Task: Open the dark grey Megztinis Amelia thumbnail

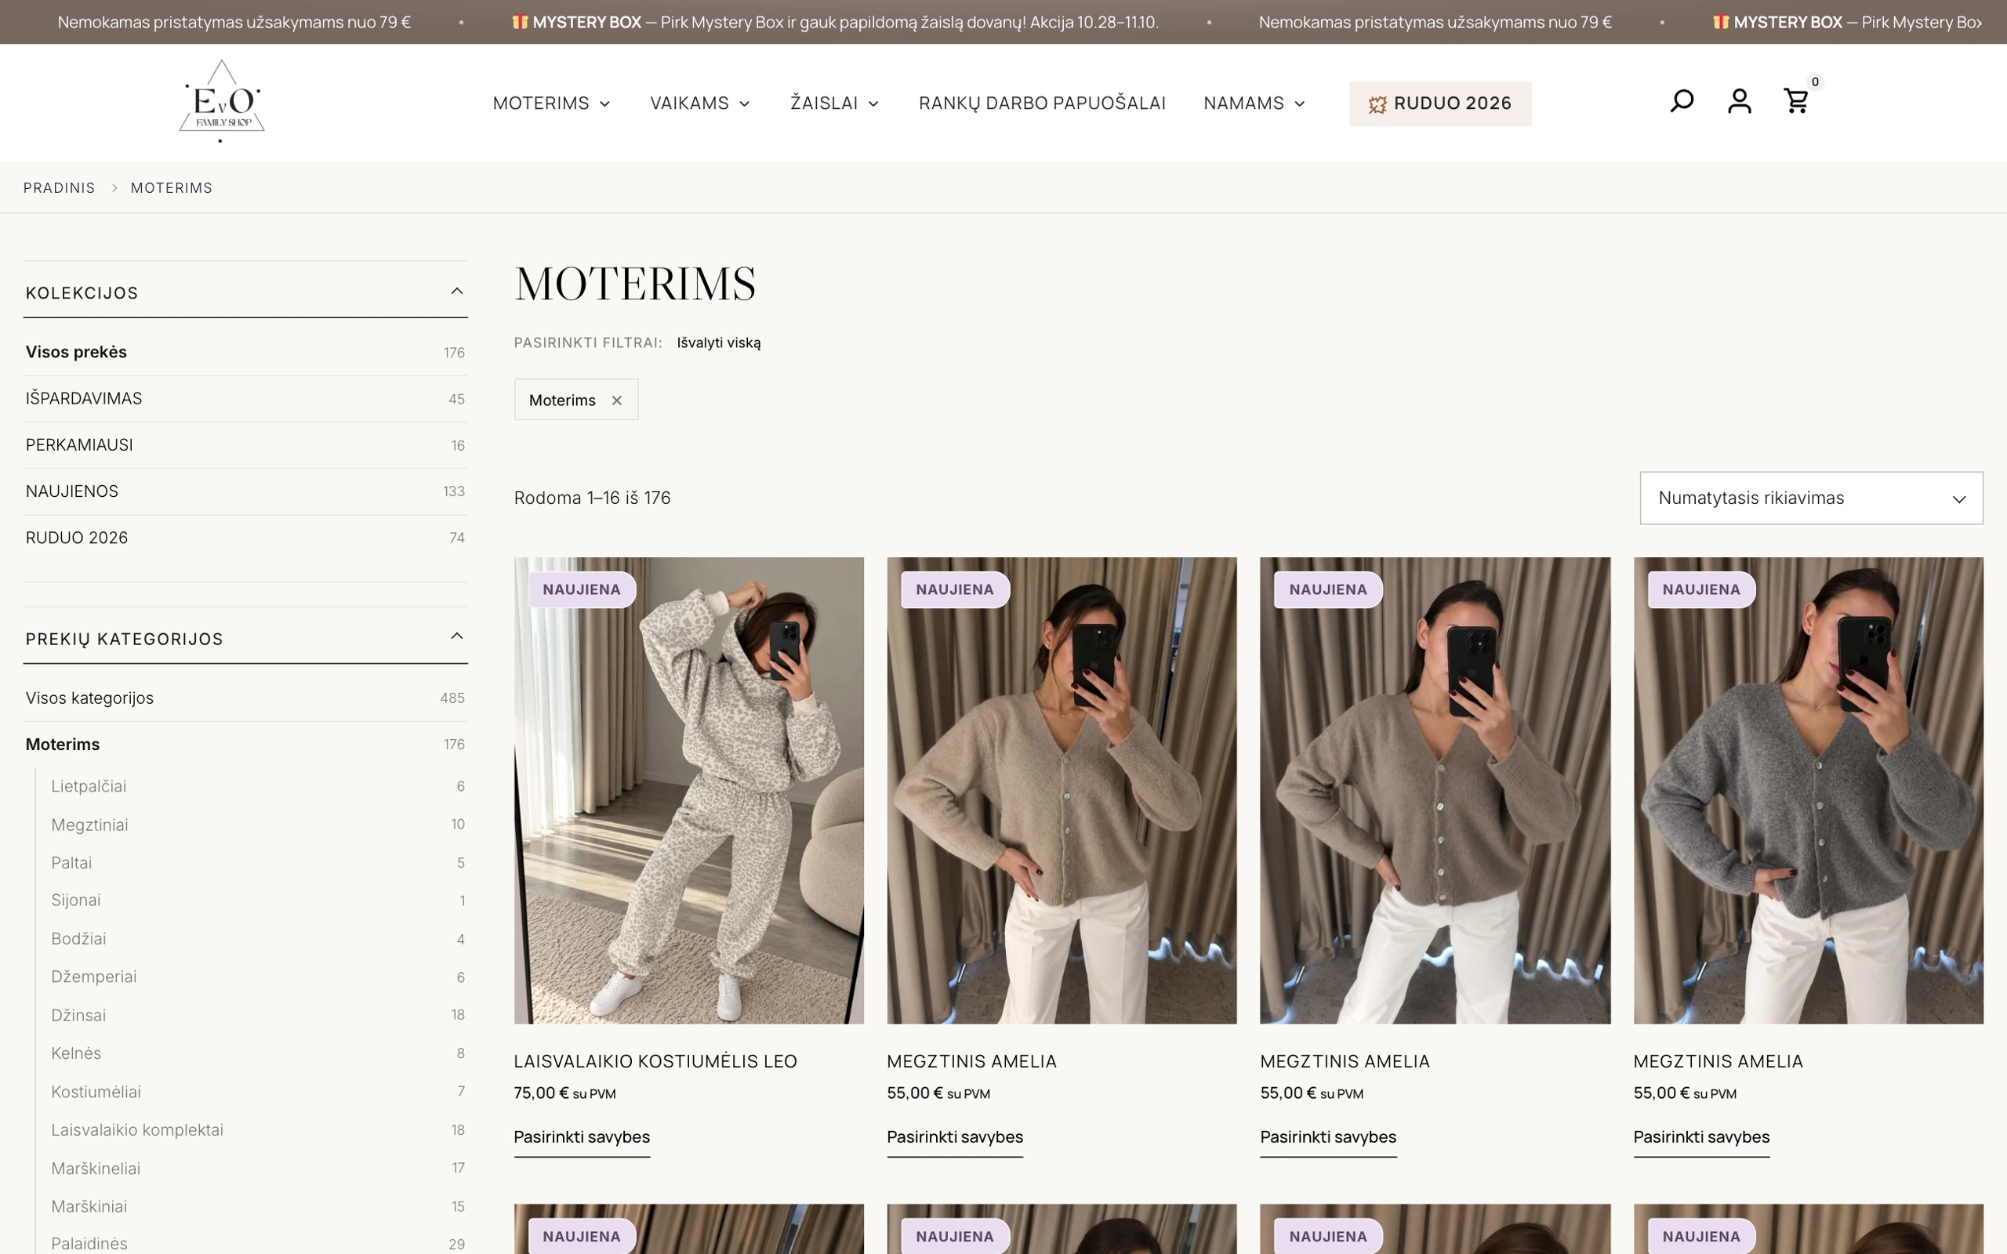Action: pyautogui.click(x=1808, y=790)
